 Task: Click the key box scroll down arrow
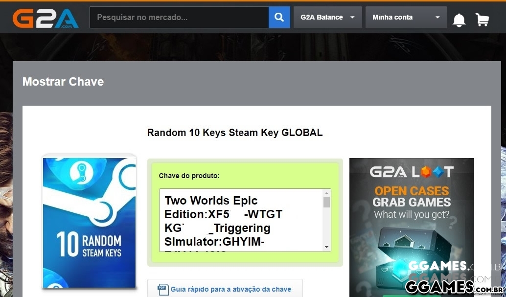326,247
